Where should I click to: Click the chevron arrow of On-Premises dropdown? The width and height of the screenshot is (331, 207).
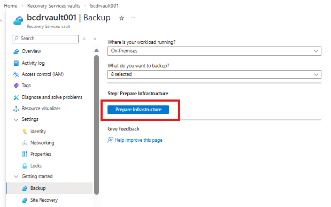316,51
